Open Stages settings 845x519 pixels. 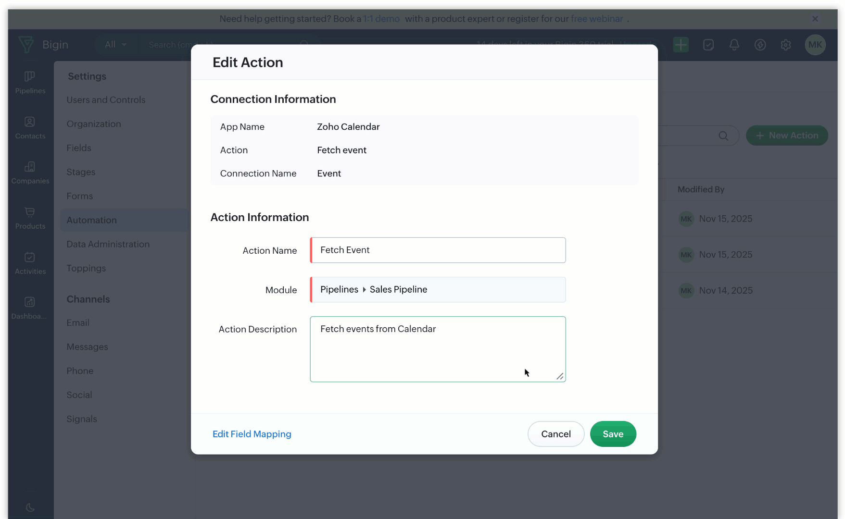[x=81, y=172]
